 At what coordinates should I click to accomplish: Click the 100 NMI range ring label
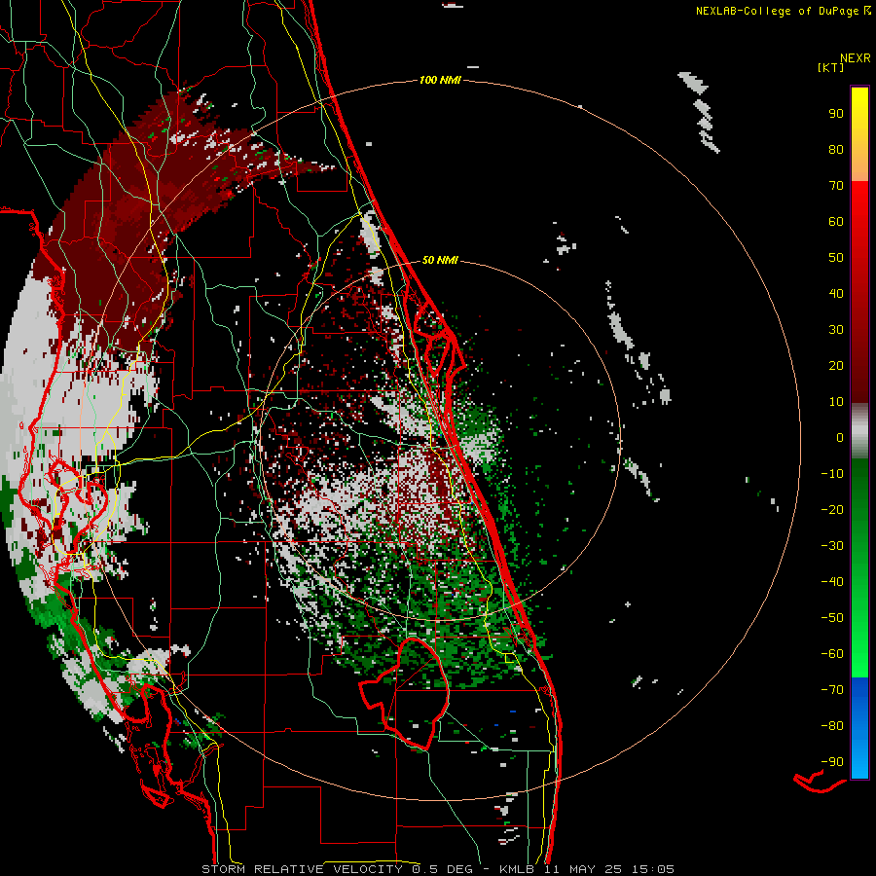tap(440, 80)
